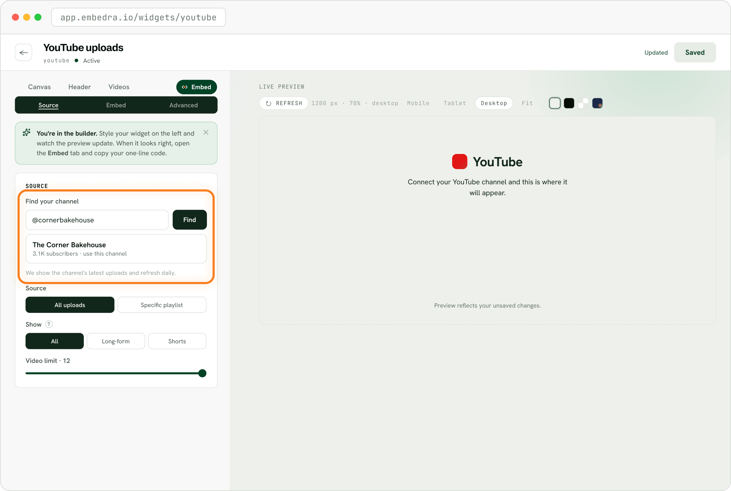Choose the light preview background swatch
731x491 pixels.
tap(555, 103)
